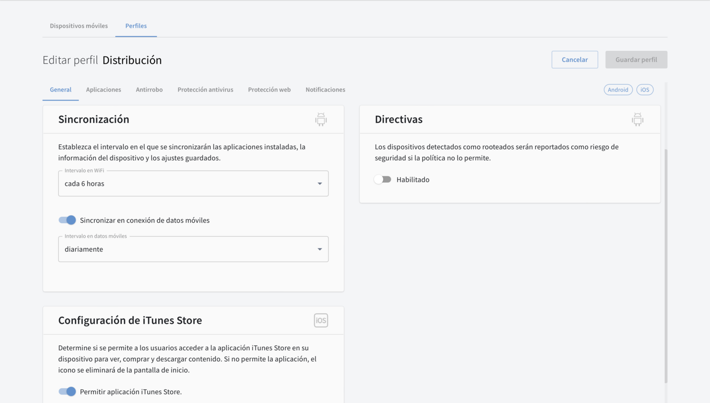Open the Aplicaciones settings tab
The image size is (710, 403).
[104, 90]
